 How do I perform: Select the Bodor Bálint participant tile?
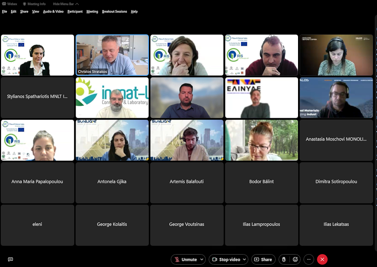(262, 182)
